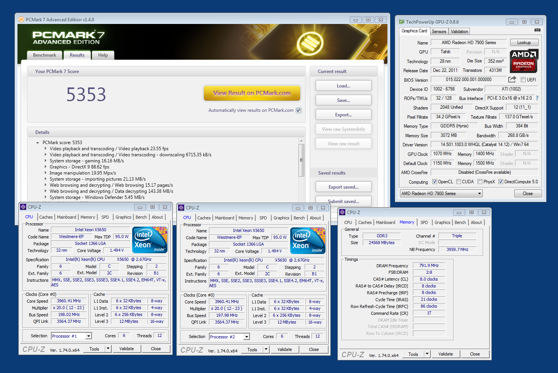Open Graphics tab in Processor #1 CPU-Z window
The height and width of the screenshot is (373, 558).
[123, 217]
